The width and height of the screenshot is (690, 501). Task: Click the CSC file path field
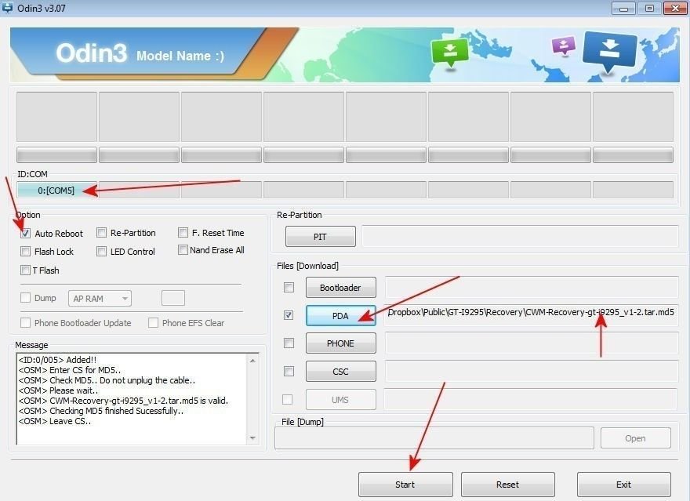click(532, 371)
